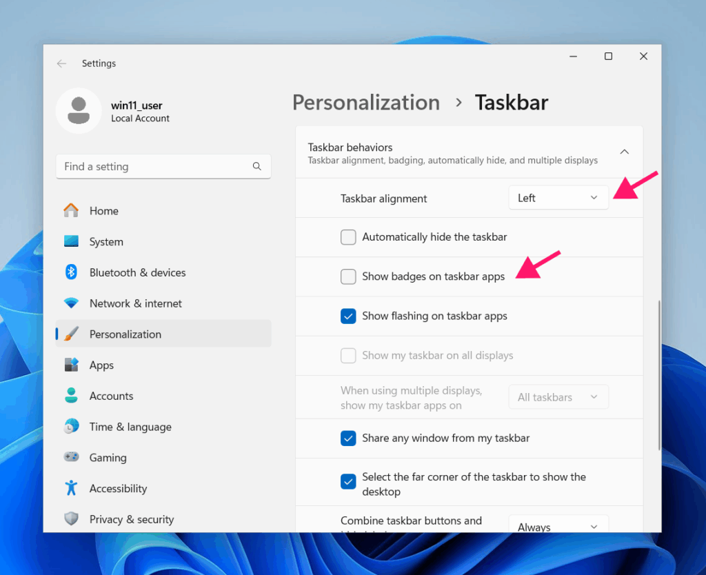This screenshot has height=575, width=706.
Task: Minimize the Settings window
Action: click(x=573, y=57)
